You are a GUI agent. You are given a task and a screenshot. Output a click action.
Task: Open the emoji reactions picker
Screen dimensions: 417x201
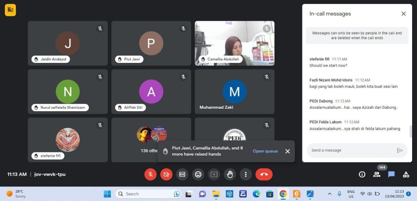tap(198, 174)
